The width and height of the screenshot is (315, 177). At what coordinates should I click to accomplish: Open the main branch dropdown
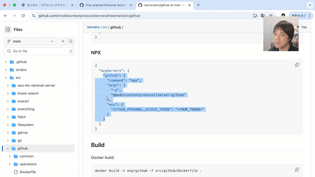coord(30,41)
